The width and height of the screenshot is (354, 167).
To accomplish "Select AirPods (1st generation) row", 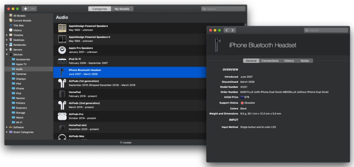I will 130,83.
